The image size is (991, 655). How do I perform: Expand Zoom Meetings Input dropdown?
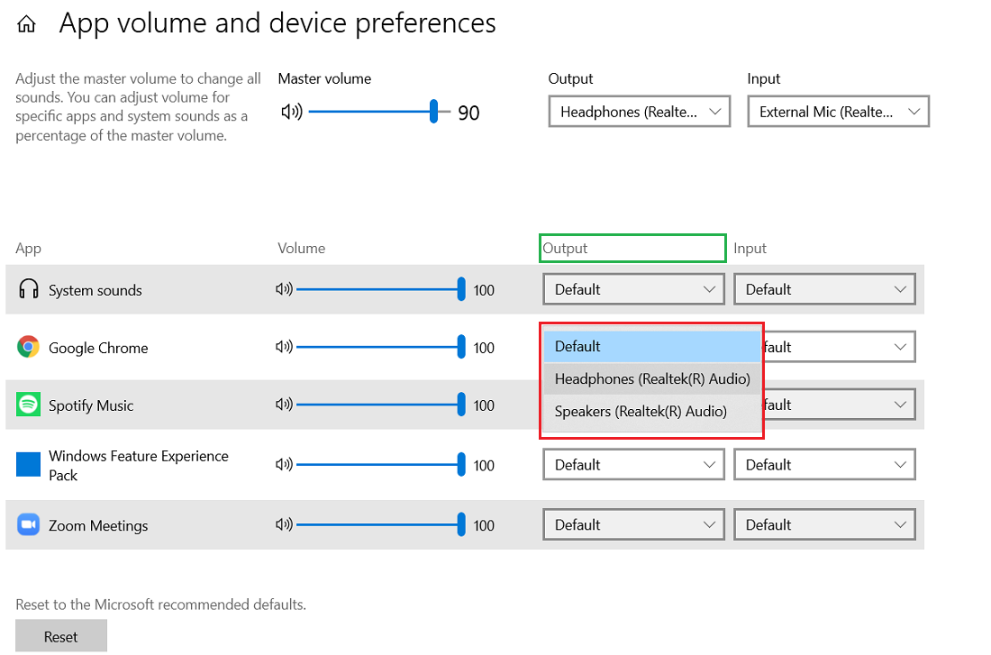coord(824,524)
